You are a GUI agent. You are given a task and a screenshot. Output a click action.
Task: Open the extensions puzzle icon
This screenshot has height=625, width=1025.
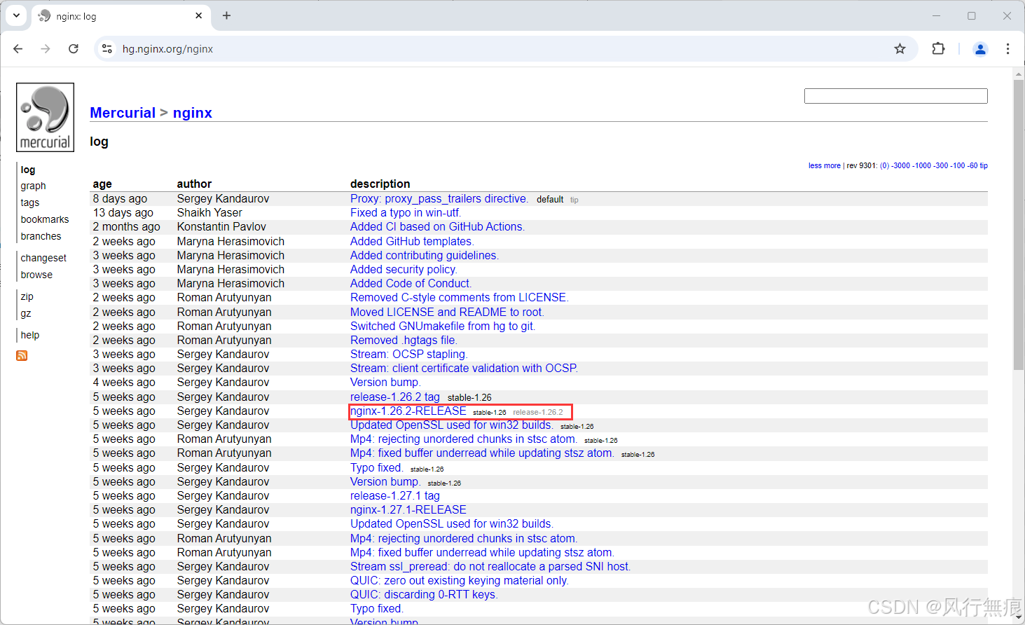click(x=938, y=48)
